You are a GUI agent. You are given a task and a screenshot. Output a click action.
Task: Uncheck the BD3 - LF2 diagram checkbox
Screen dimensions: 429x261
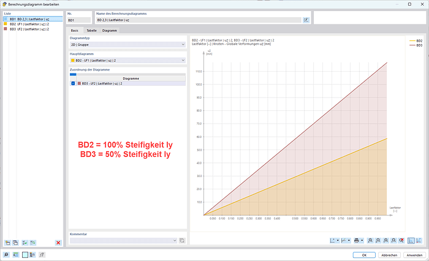coord(73,83)
